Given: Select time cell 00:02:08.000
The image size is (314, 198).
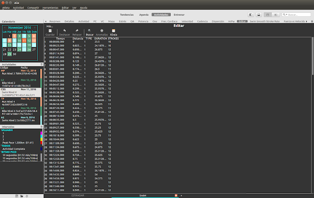Looking at the screenshot, I should [x=57, y=61].
